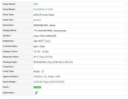Viewport: 128px width, 99px height.
Task: Select the Panel Brand label cell
Action: [x=17, y=4]
